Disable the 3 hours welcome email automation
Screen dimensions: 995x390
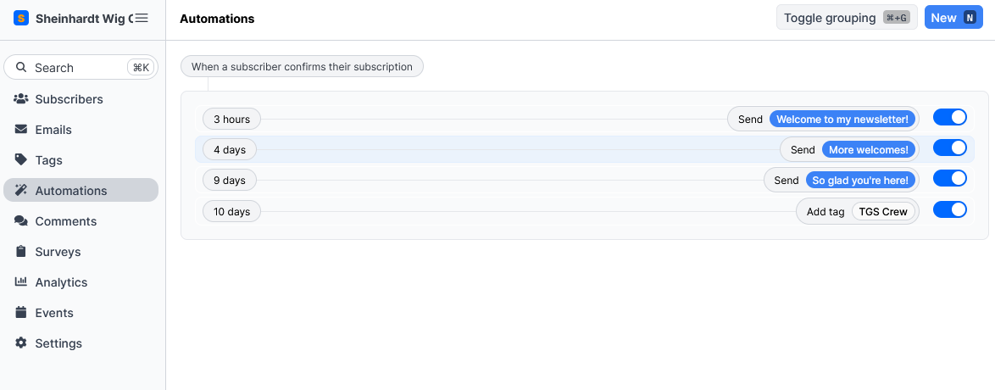[x=949, y=118]
